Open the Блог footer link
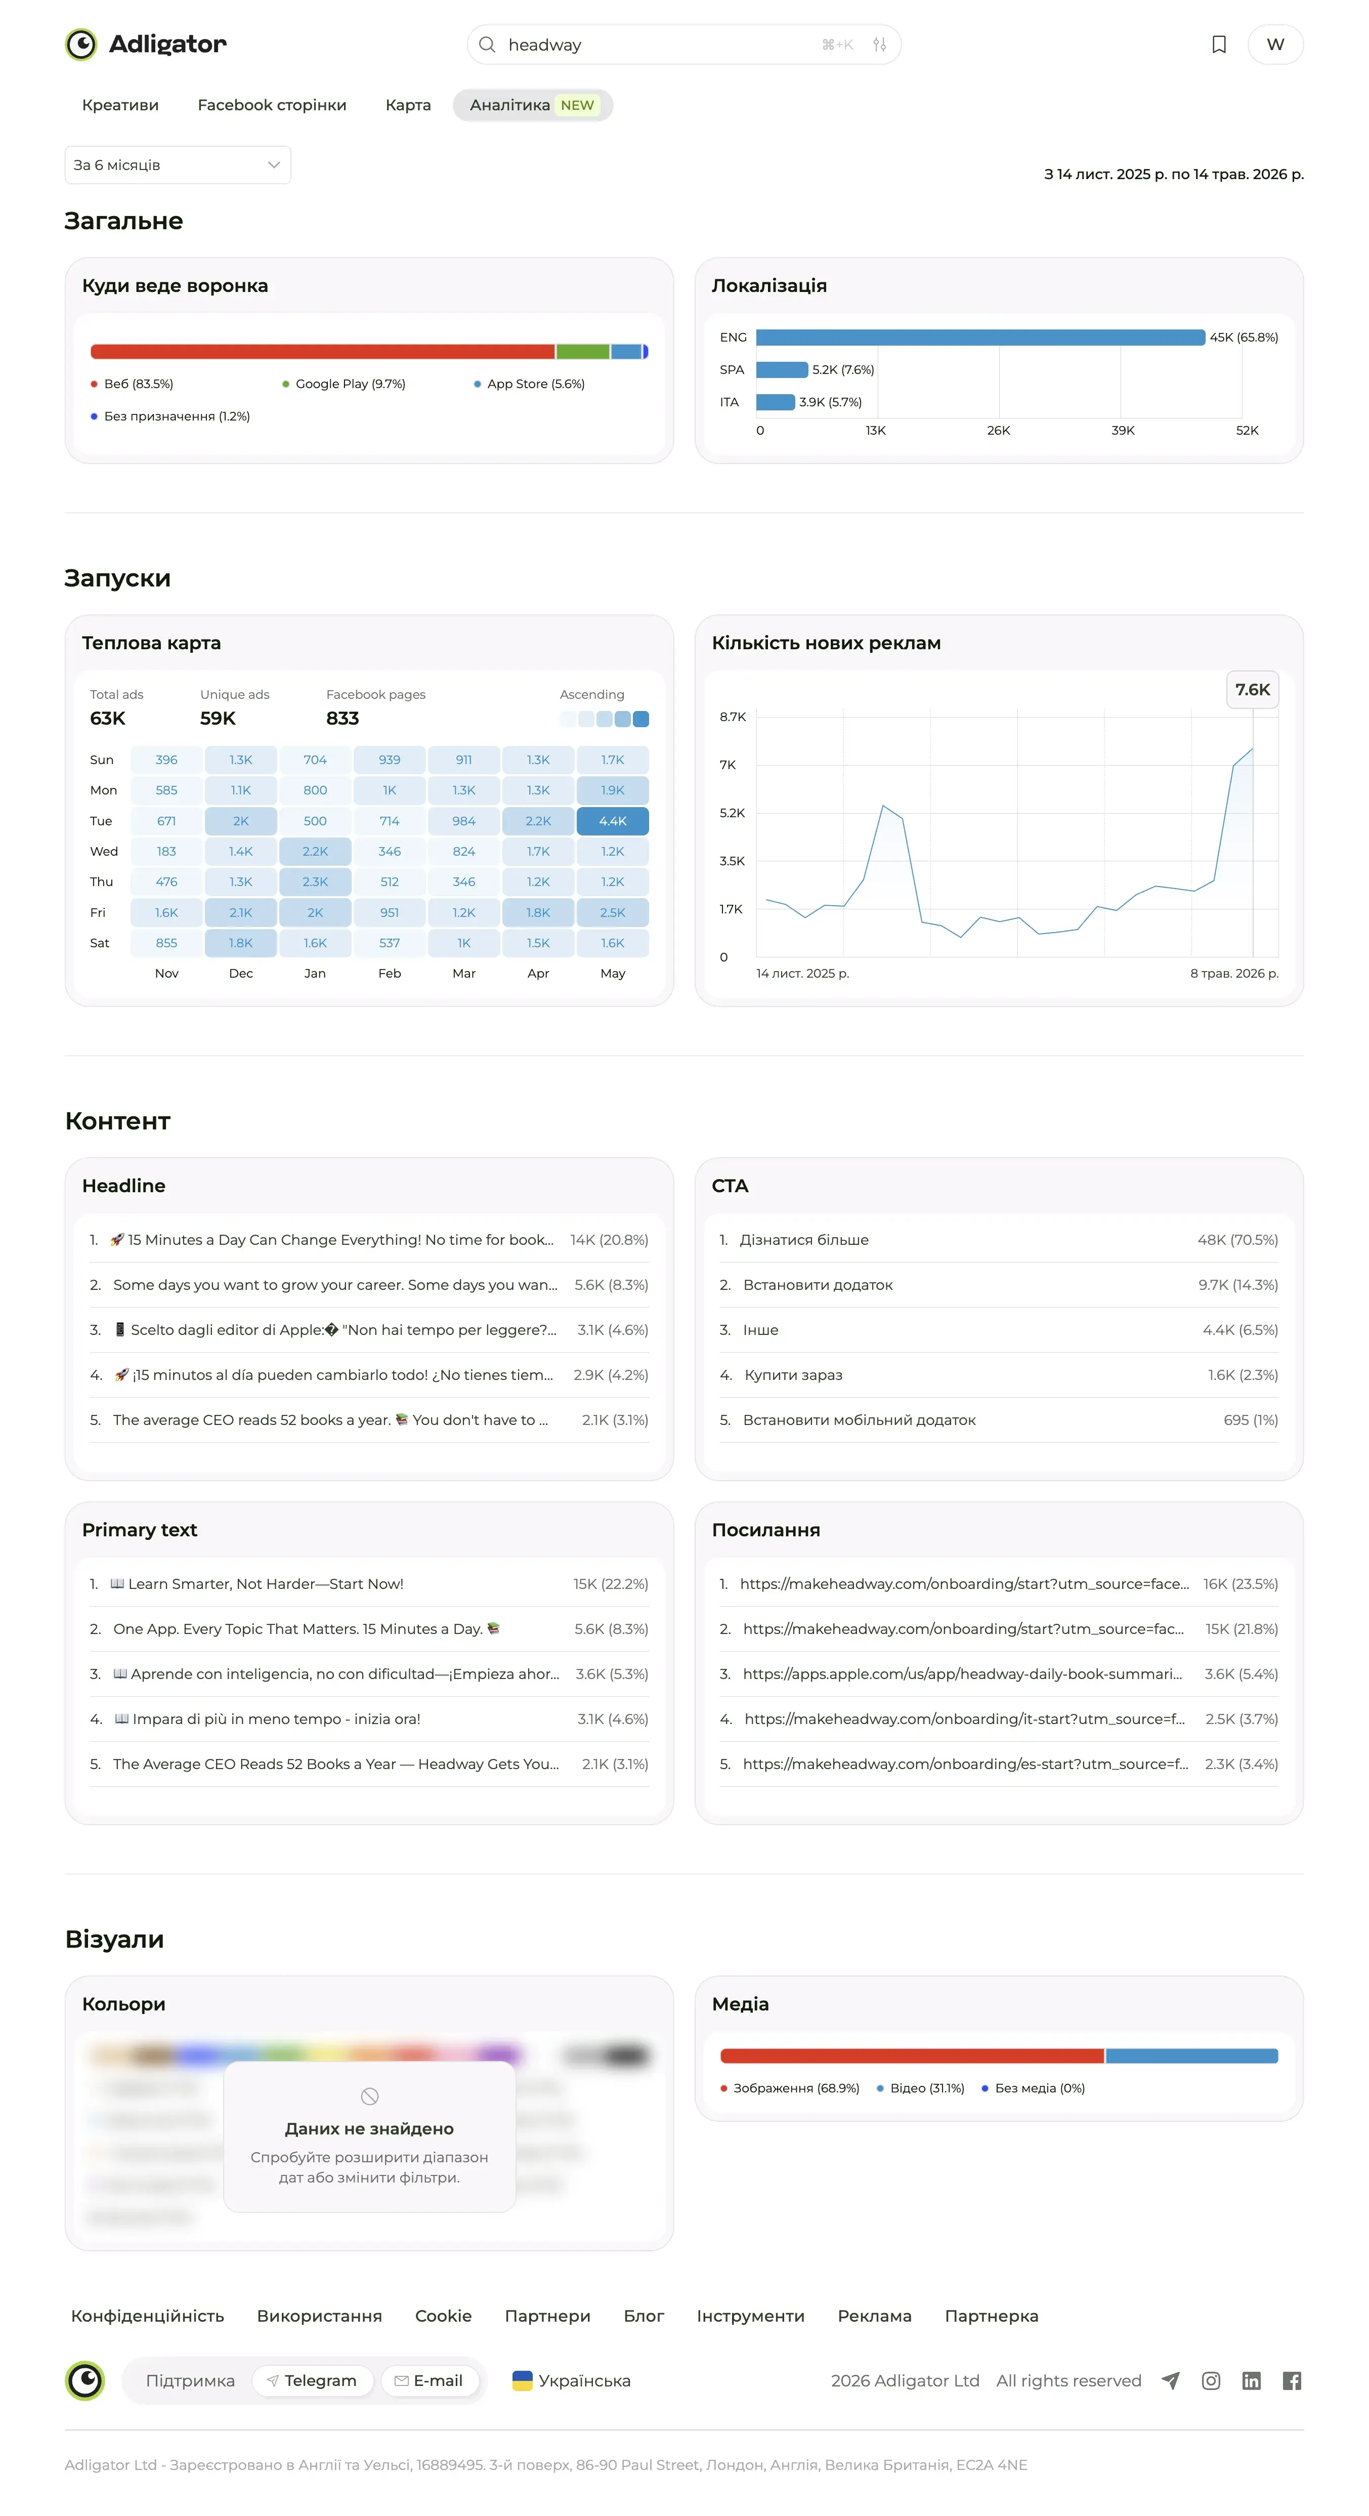 (644, 2316)
